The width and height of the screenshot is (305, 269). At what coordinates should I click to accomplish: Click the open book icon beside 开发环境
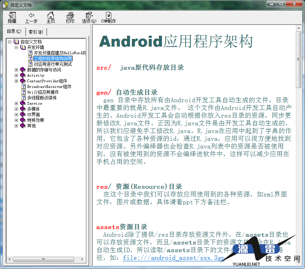(x=23, y=47)
